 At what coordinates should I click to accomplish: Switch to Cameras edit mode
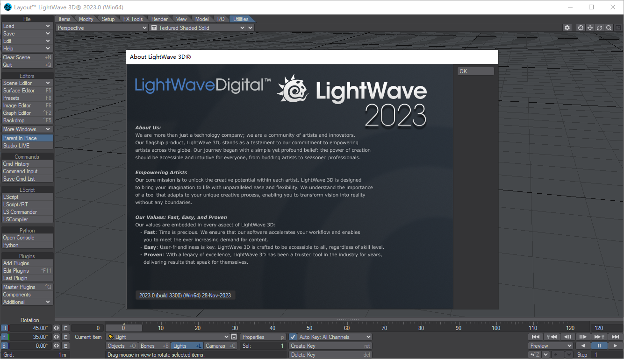click(x=221, y=346)
